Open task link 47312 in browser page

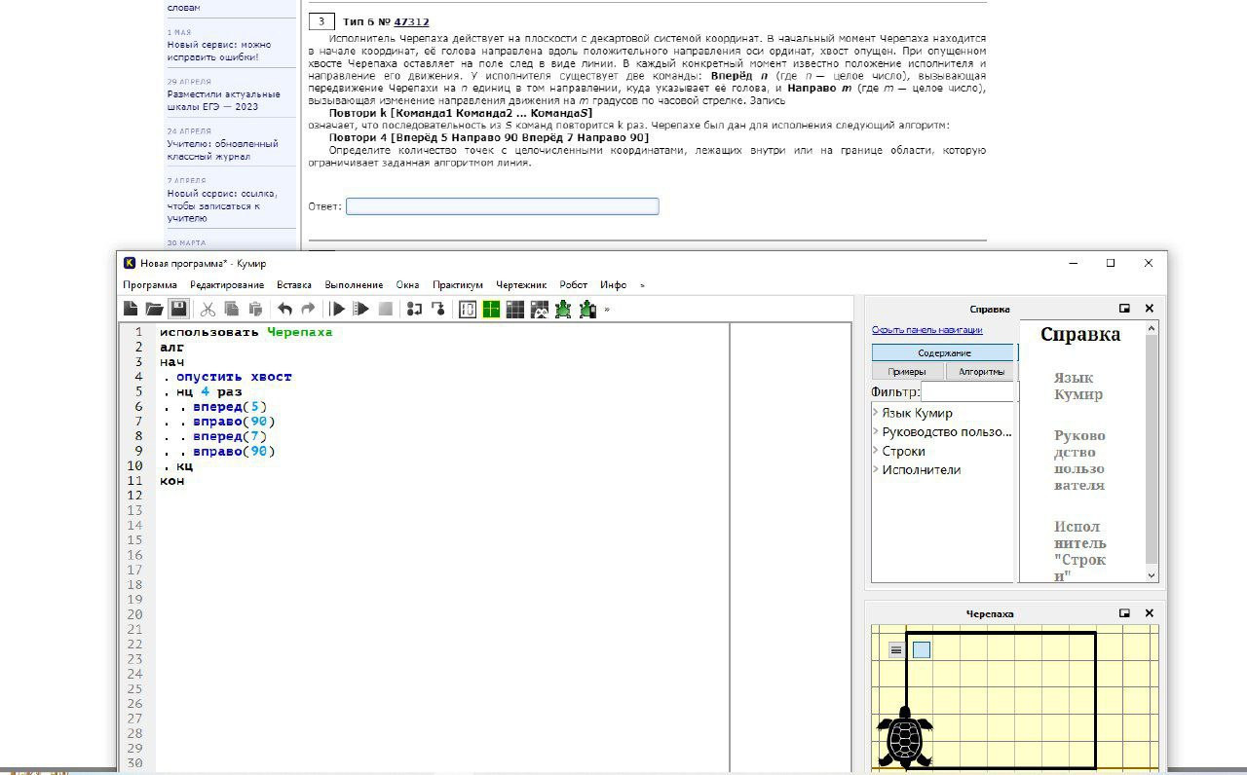(x=411, y=21)
